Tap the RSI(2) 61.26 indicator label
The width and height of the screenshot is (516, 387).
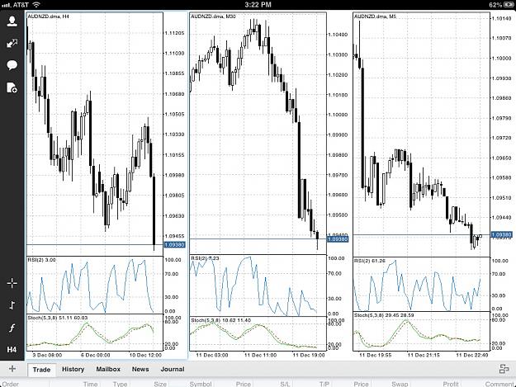click(370, 261)
